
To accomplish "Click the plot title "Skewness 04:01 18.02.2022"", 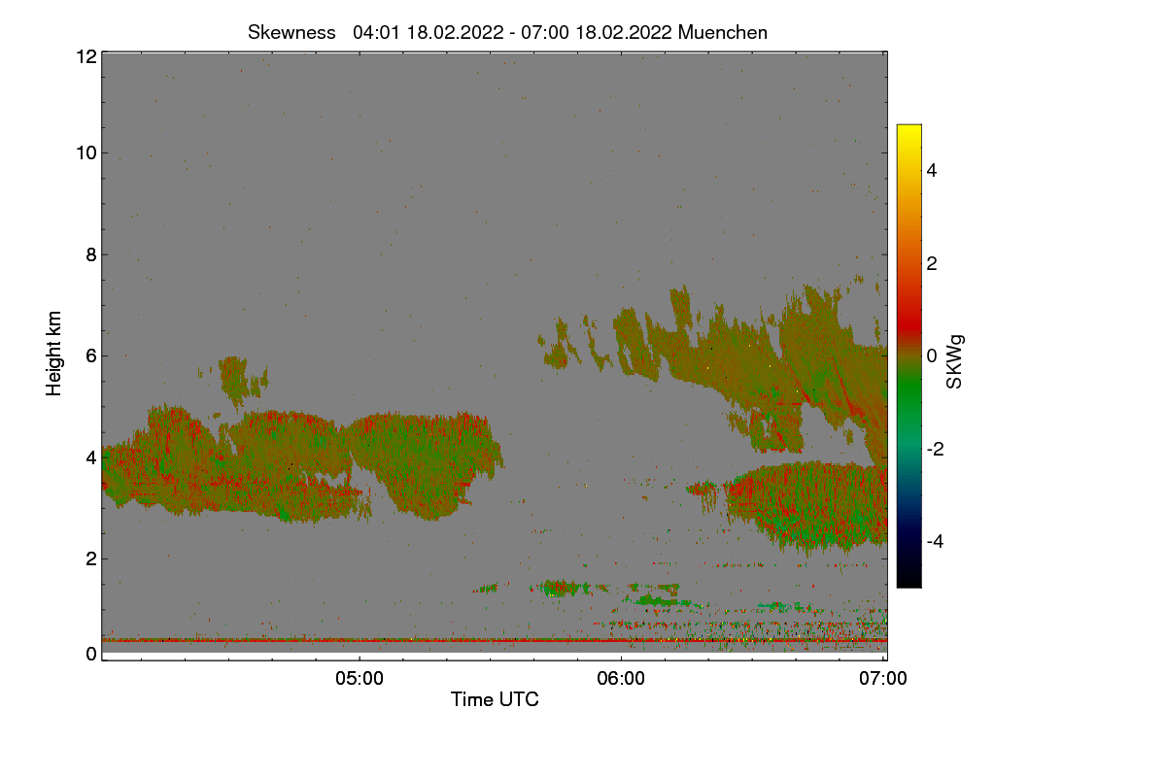I will (x=507, y=32).
